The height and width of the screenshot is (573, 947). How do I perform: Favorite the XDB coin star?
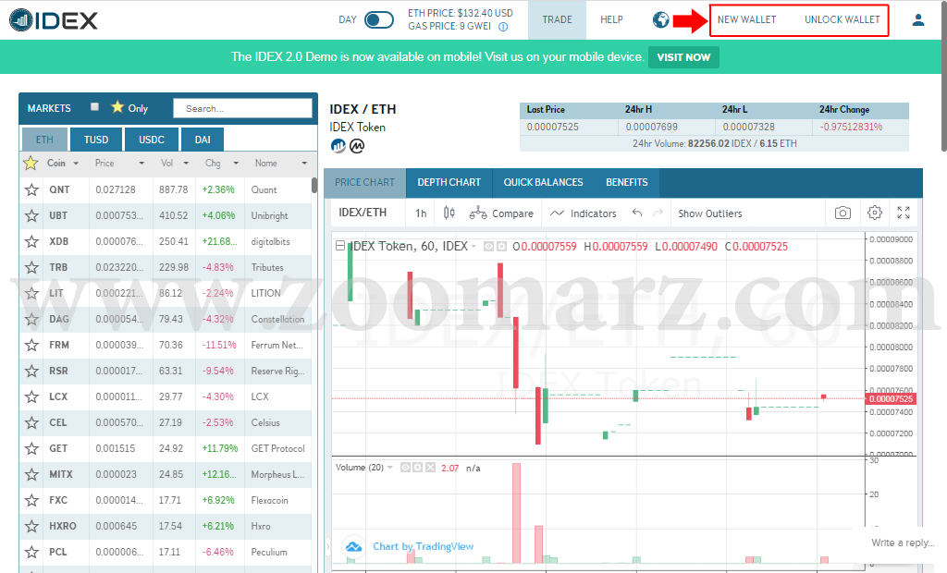point(31,241)
